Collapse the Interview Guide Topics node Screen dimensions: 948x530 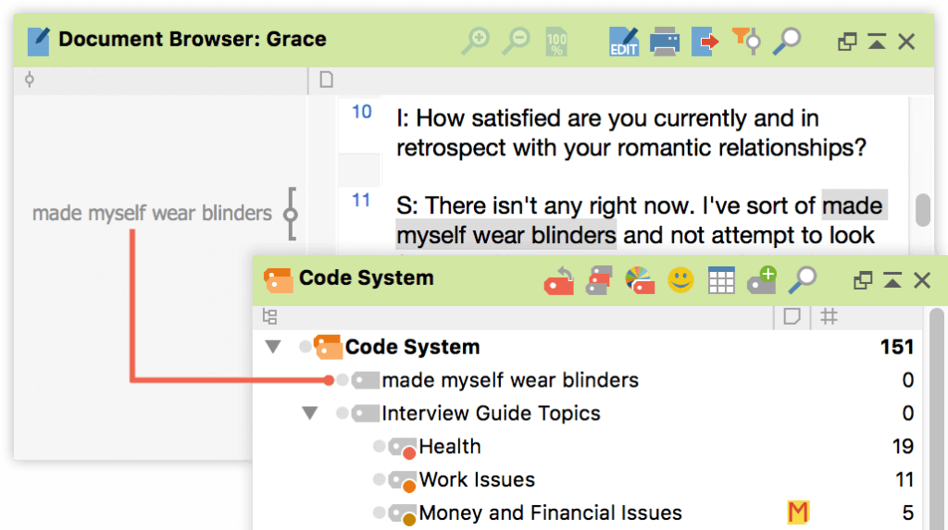[310, 413]
